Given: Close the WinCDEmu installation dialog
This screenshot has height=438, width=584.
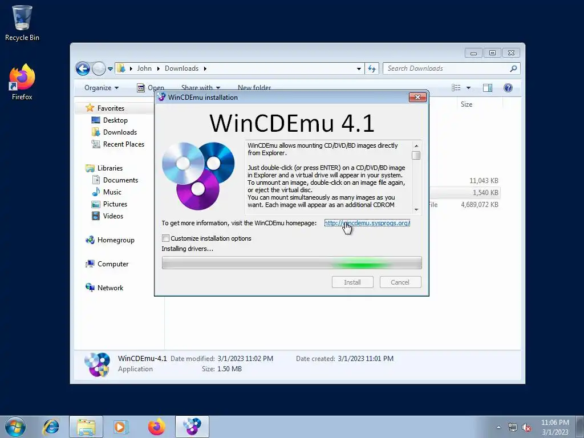Looking at the screenshot, I should pos(417,97).
